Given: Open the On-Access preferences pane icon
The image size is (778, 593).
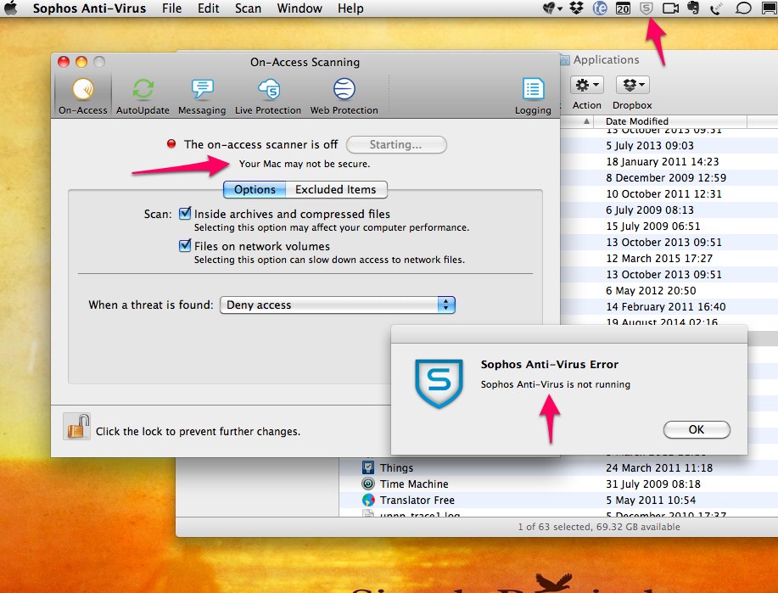Looking at the screenshot, I should coord(83,89).
